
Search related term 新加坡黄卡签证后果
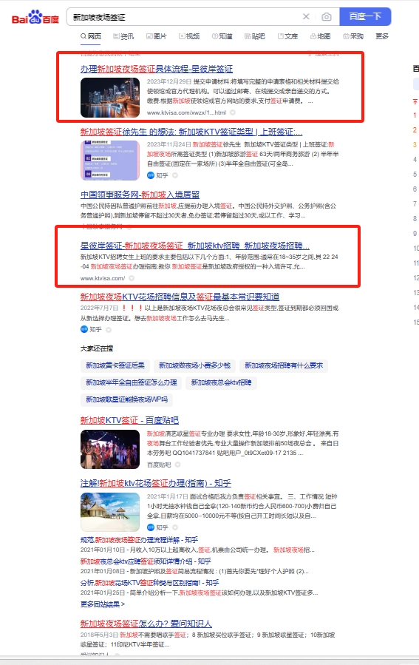(x=115, y=365)
